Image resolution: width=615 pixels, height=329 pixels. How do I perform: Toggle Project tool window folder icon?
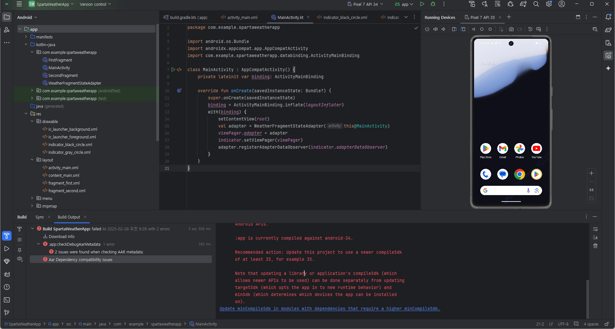pos(7,17)
